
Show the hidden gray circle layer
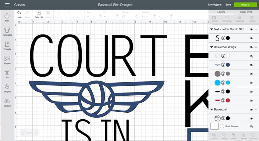[x=251, y=74]
